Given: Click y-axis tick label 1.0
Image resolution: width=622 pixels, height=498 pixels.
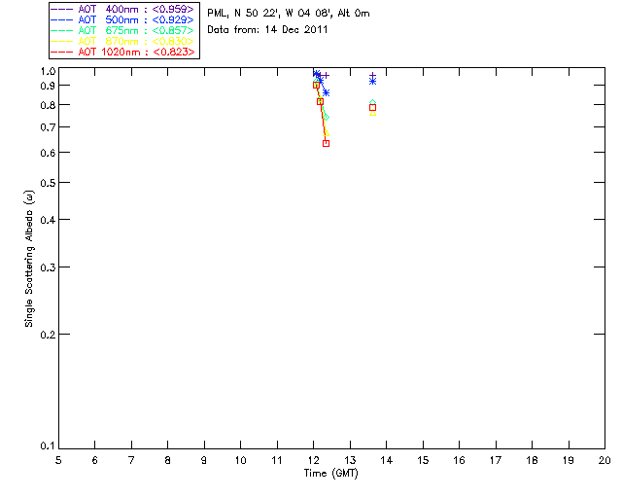Looking at the screenshot, I should coord(48,71).
